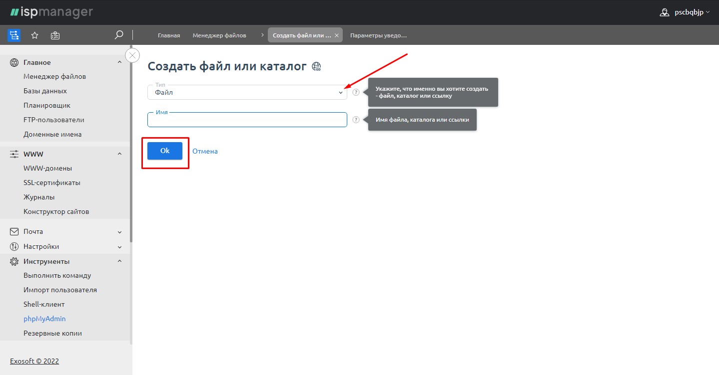Screen dimensions: 719x375
Task: Click the breadcrumb chevron after Менеджер файлов
Action: pos(262,35)
